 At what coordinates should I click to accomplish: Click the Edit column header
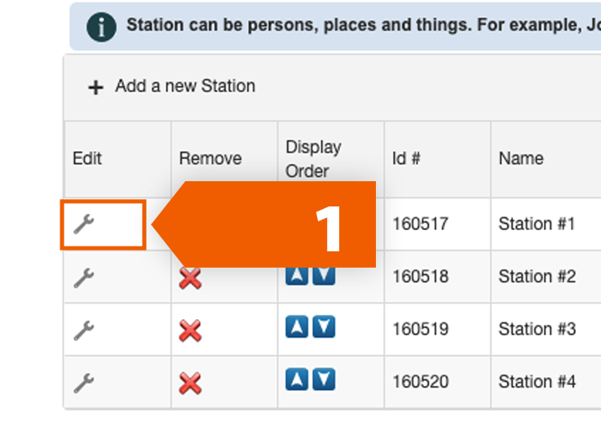pyautogui.click(x=87, y=158)
